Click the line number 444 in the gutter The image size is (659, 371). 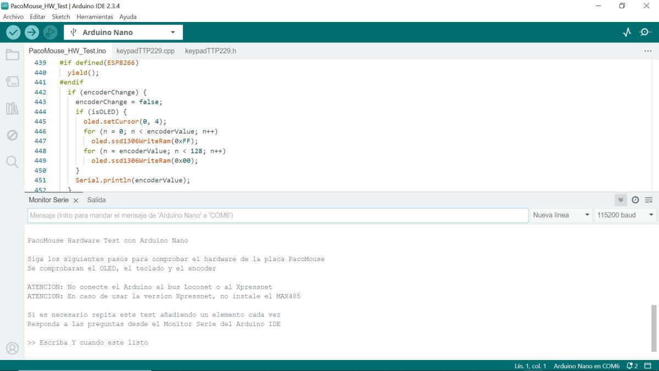[x=40, y=112]
